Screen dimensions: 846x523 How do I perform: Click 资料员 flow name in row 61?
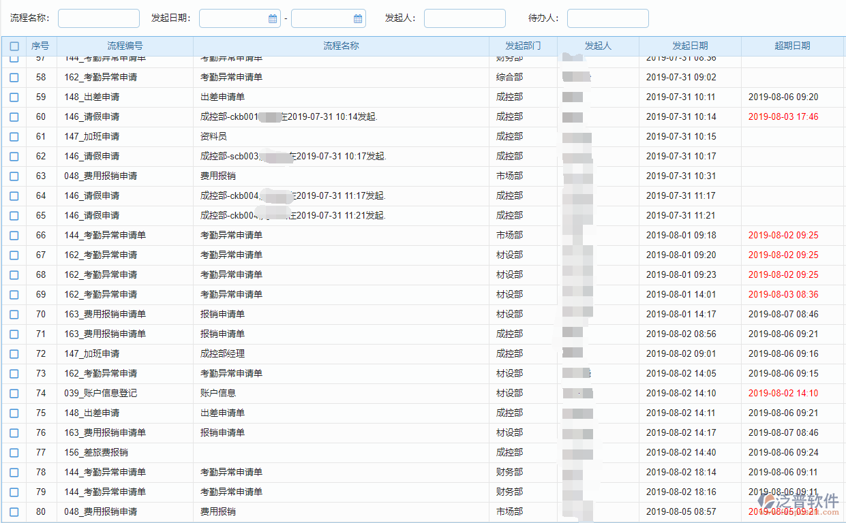click(213, 137)
